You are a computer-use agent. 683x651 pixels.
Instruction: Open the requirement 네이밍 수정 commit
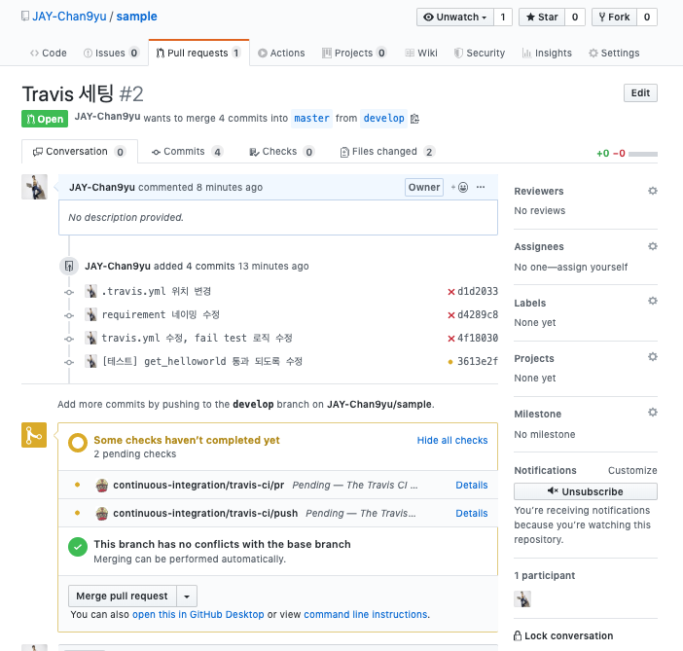(x=161, y=315)
